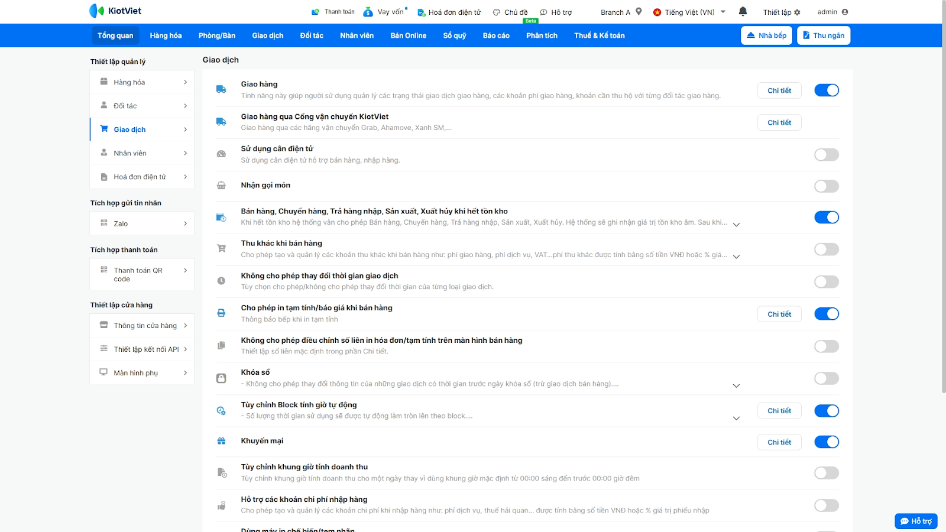Open the Thu ngân cashier screen

tap(823, 35)
